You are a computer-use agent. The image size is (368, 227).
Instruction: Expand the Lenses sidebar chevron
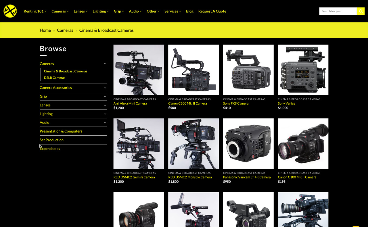click(105, 105)
